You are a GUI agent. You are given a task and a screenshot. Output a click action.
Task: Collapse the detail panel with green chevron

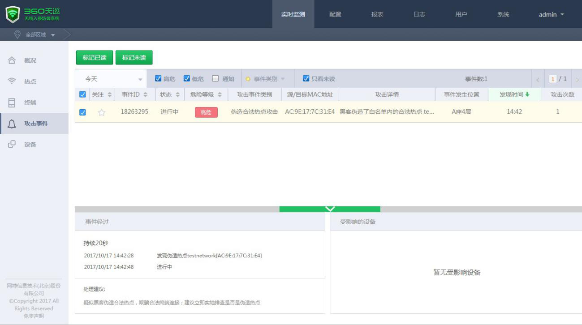point(330,209)
